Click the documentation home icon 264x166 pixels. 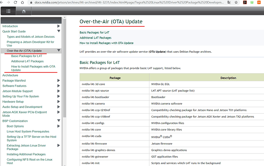[24, 11]
